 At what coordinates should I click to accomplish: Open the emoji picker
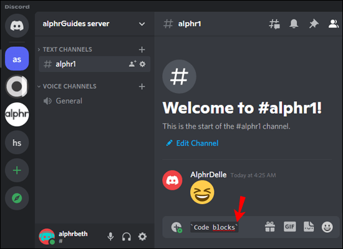click(327, 227)
